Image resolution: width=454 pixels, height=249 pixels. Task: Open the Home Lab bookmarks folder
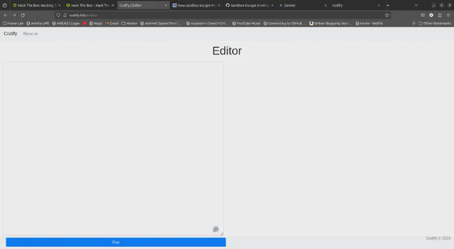click(13, 23)
